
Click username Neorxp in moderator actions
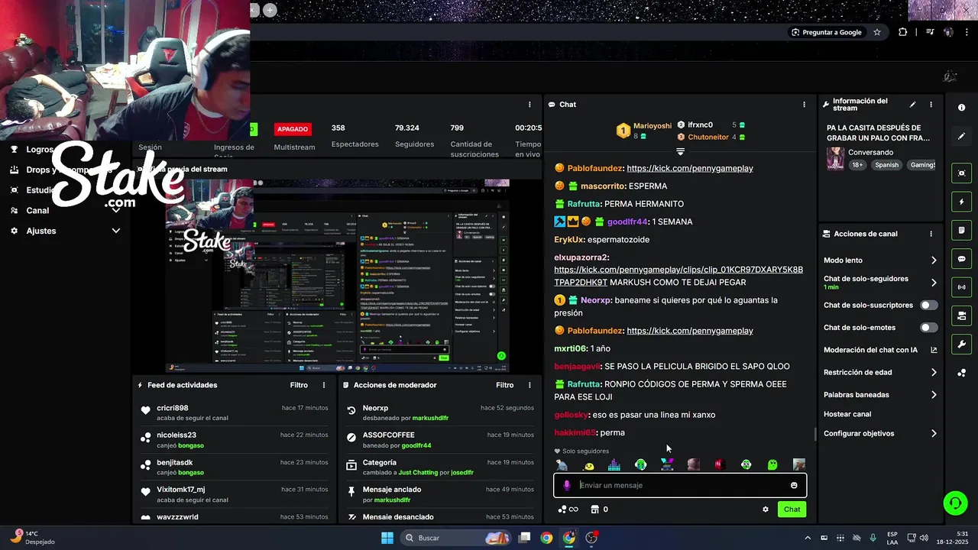pos(375,408)
